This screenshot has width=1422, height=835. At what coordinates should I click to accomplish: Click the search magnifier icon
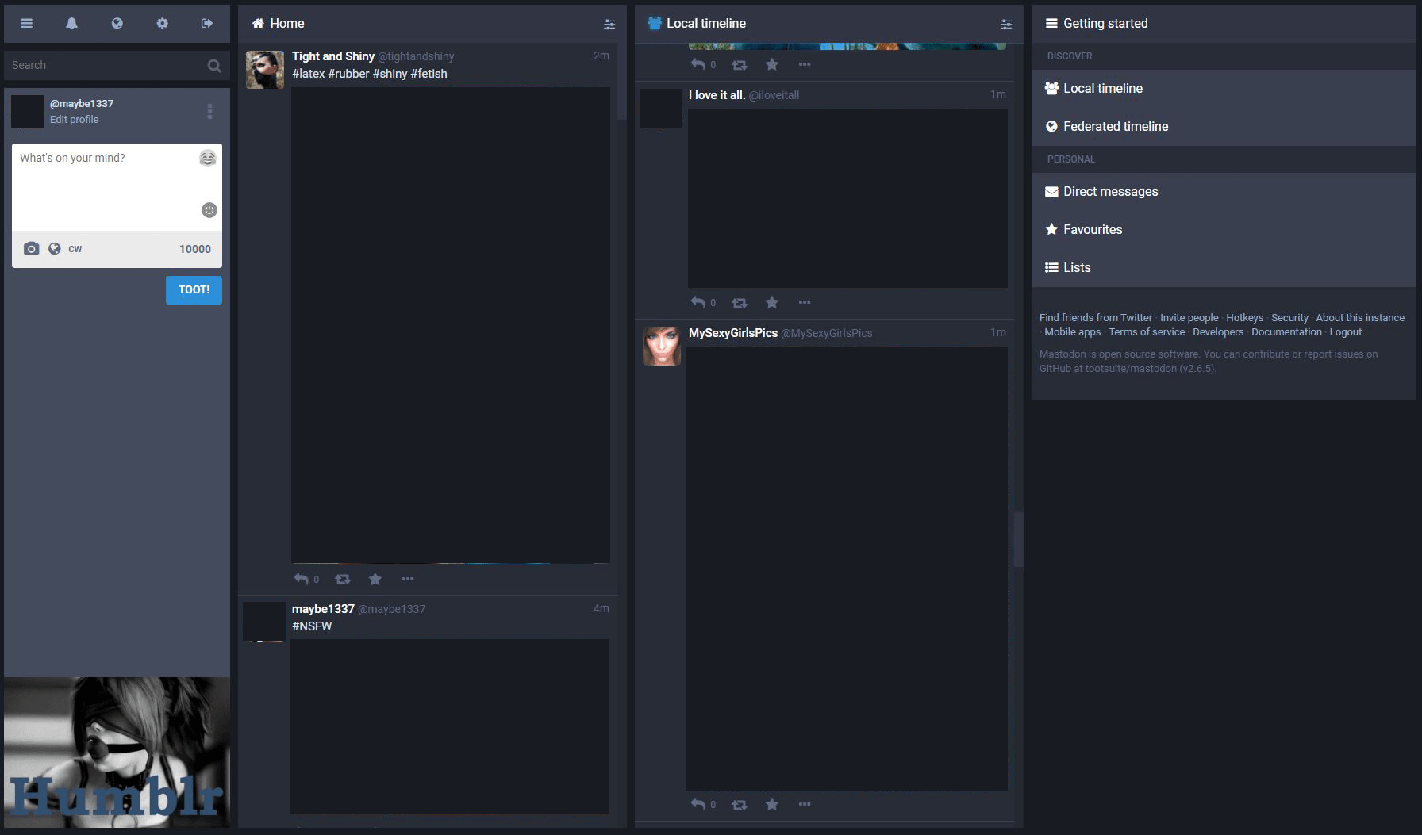[x=214, y=66]
